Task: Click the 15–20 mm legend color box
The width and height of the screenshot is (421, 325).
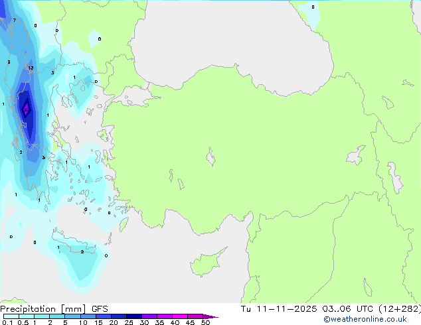Action: click(x=104, y=316)
